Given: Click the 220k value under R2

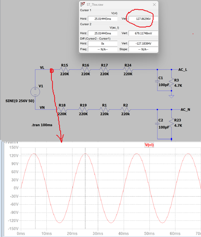Looking at the screenshot, I should [126, 114].
